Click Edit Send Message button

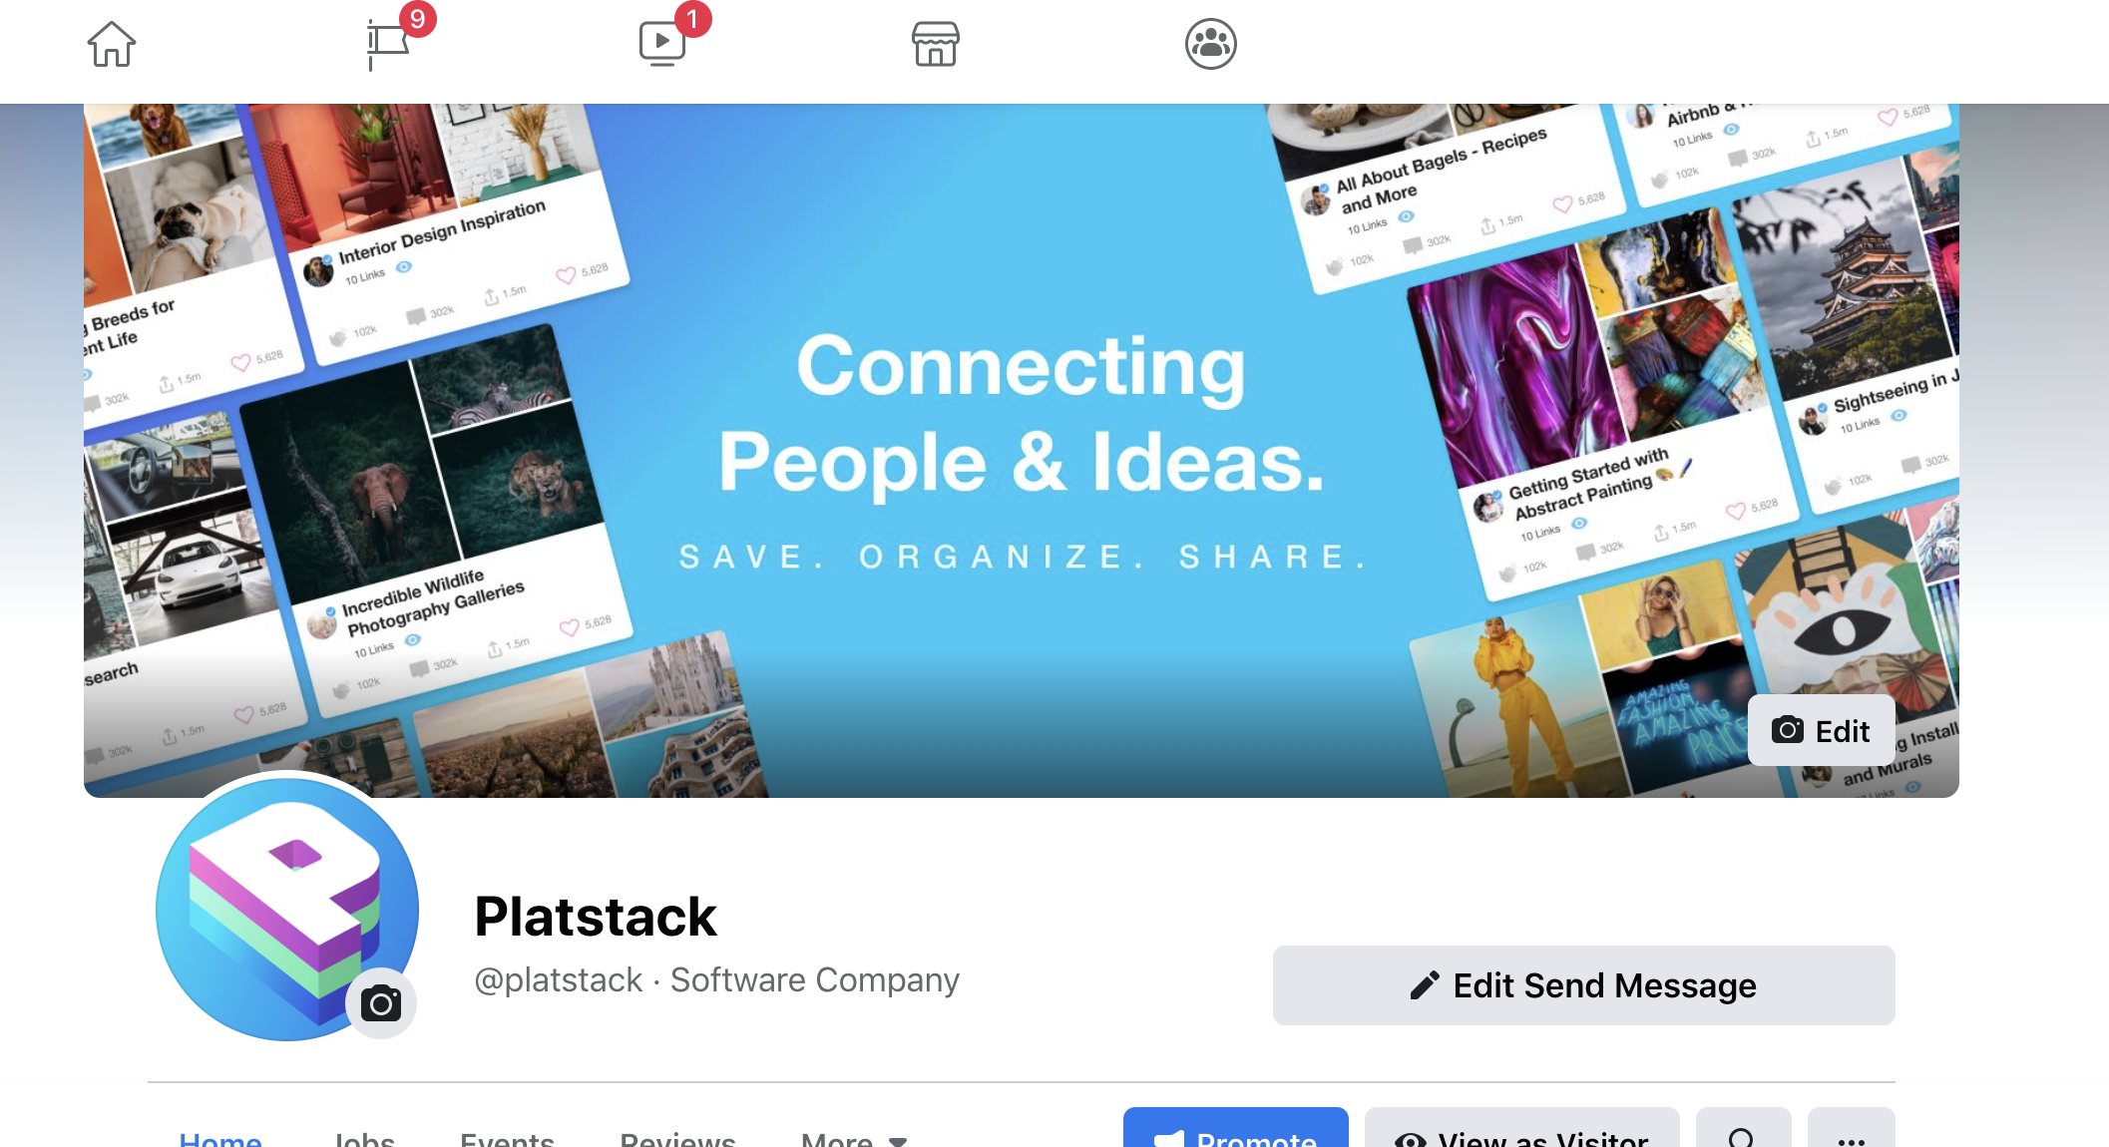1583,984
